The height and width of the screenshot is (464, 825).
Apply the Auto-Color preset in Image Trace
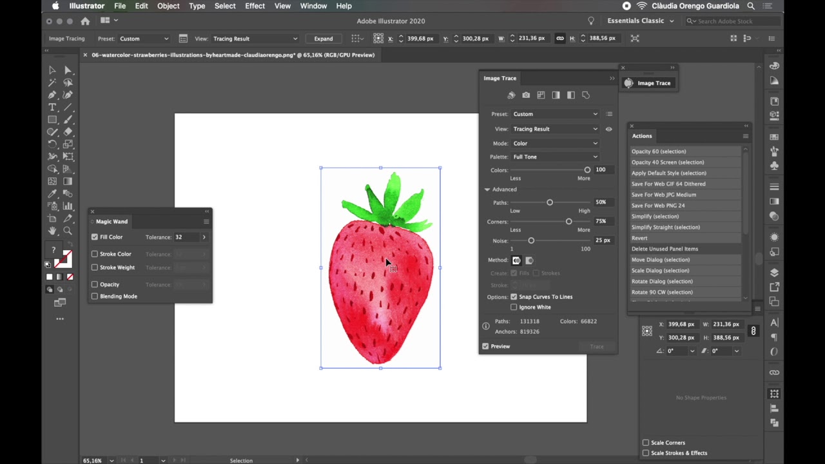click(511, 95)
